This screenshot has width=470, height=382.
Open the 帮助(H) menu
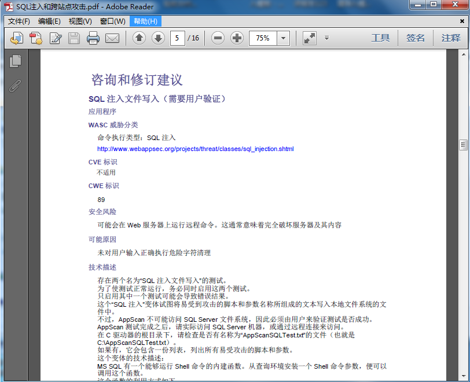(145, 21)
